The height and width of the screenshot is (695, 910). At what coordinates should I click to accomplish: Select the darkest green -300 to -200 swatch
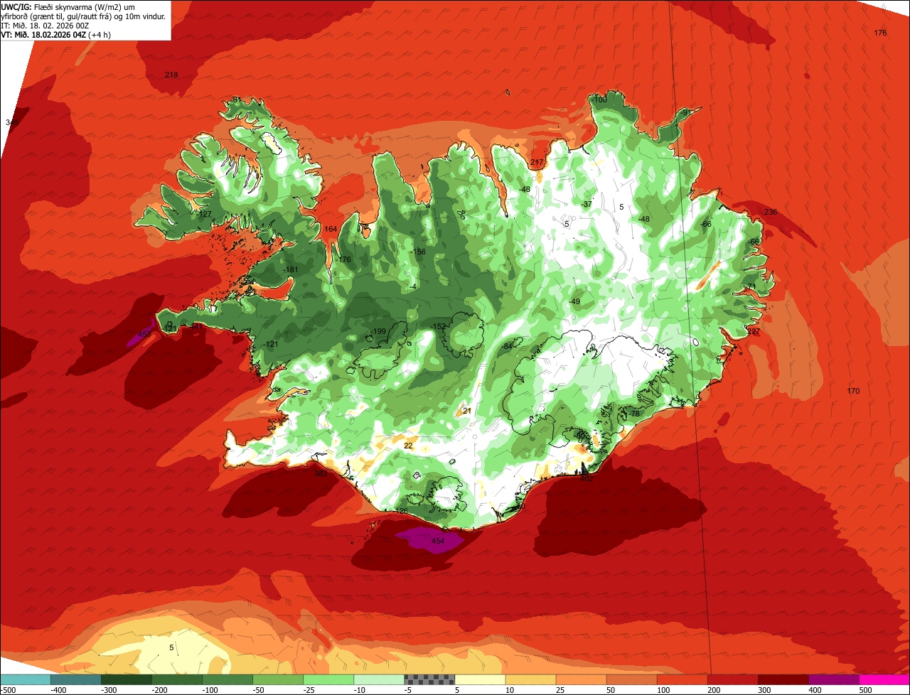[x=127, y=679]
